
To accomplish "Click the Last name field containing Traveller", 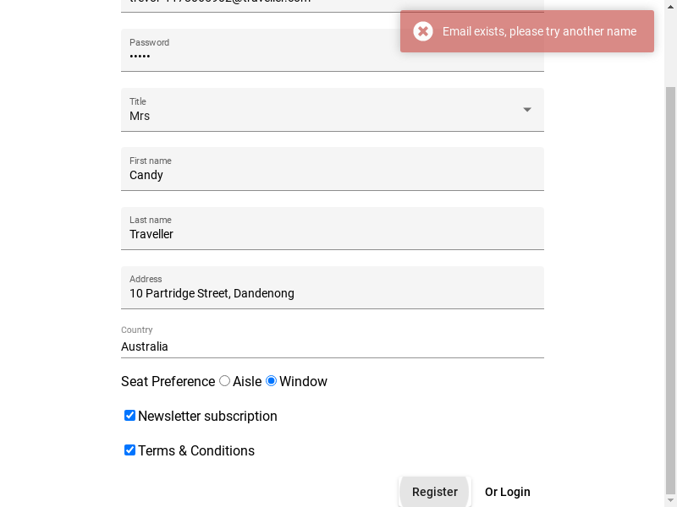I will 332,234.
